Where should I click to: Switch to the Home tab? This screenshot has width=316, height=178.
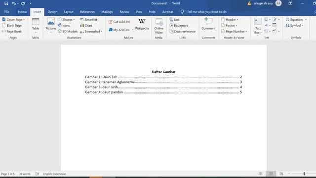(x=22, y=12)
